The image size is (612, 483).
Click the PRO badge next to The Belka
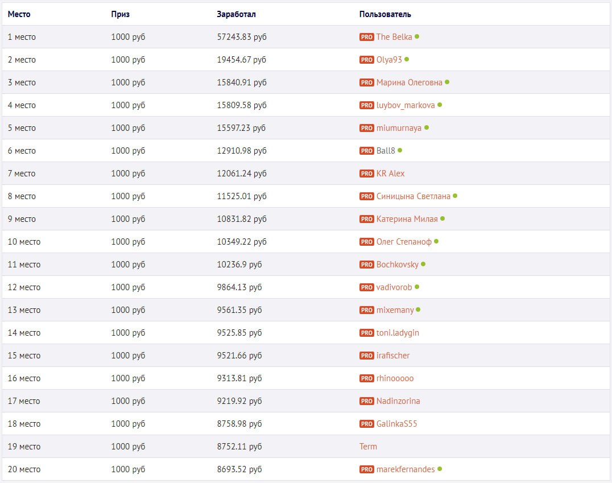tap(366, 37)
